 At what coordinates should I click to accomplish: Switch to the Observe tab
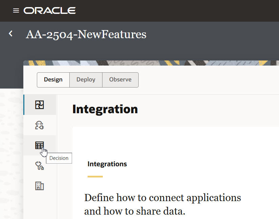point(120,80)
